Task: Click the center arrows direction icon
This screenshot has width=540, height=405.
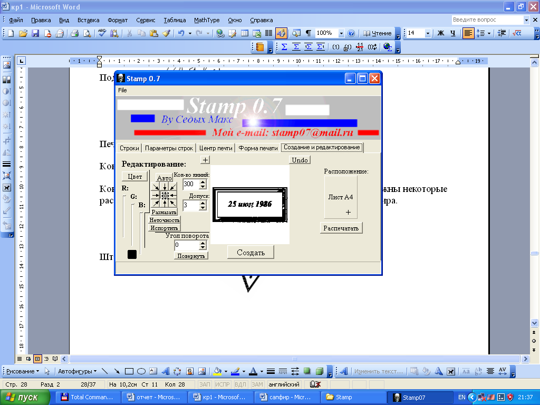Action: pos(165,196)
